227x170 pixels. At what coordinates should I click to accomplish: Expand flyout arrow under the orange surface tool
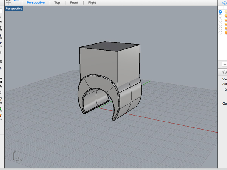pyautogui.click(x=1, y=119)
